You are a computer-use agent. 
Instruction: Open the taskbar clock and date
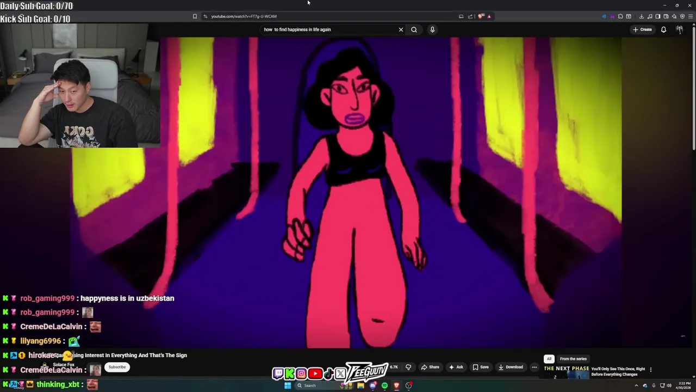(683, 385)
